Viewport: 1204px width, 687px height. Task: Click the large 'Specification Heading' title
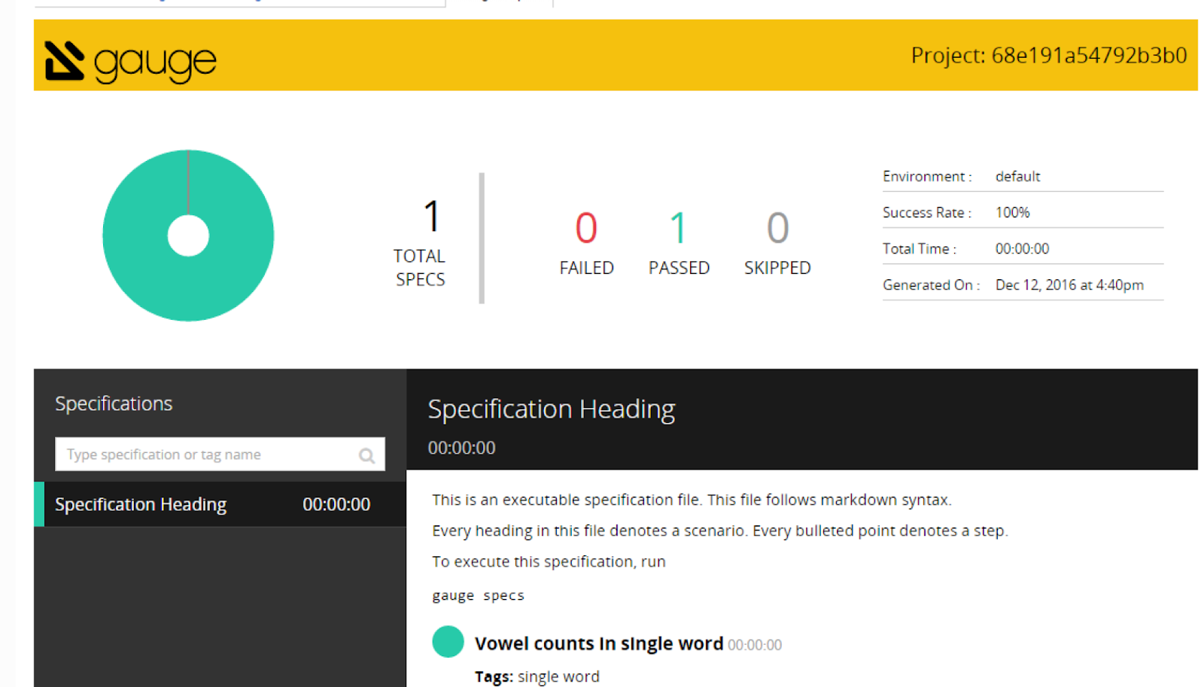pos(552,409)
